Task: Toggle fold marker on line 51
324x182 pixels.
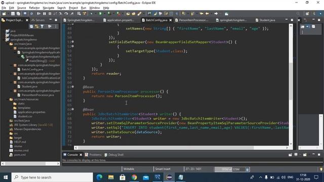Action: coord(73,41)
